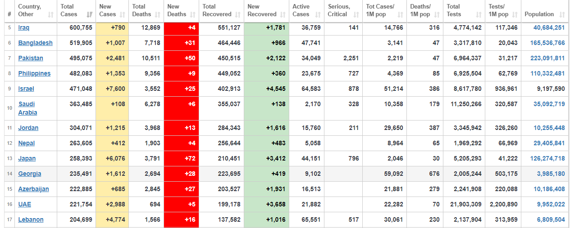Open UAE population link 9,952,022
570x228 pixels.
click(551, 204)
